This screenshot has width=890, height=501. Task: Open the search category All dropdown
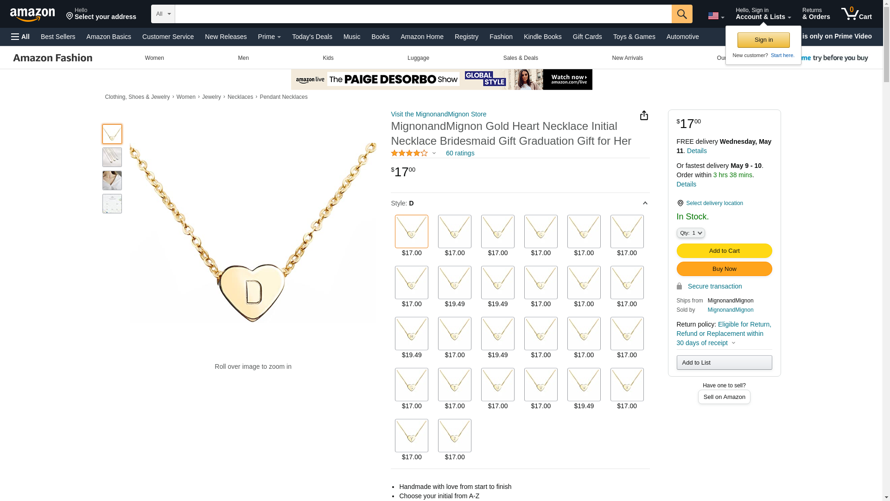pos(163,14)
